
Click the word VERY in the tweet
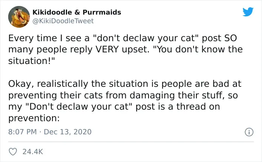coord(107,49)
